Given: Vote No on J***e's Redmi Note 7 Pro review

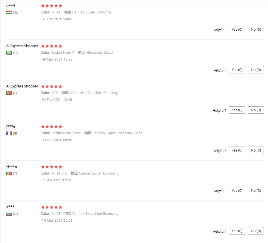Looking at the screenshot, I should (256, 150).
